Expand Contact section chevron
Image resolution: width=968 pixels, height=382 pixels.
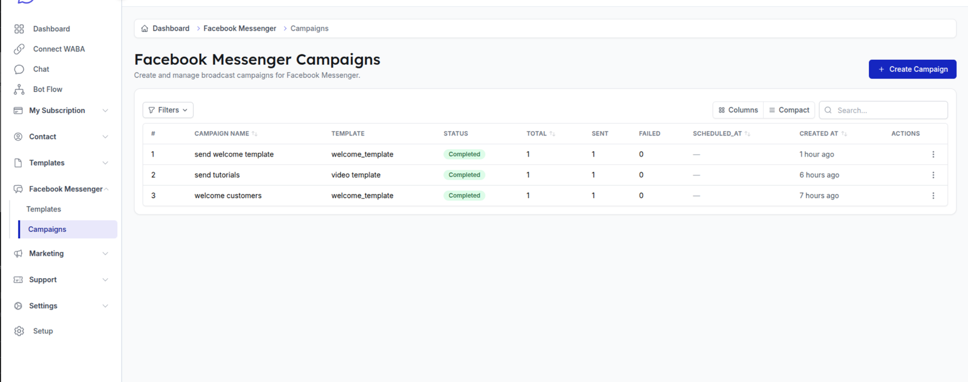[x=105, y=137]
